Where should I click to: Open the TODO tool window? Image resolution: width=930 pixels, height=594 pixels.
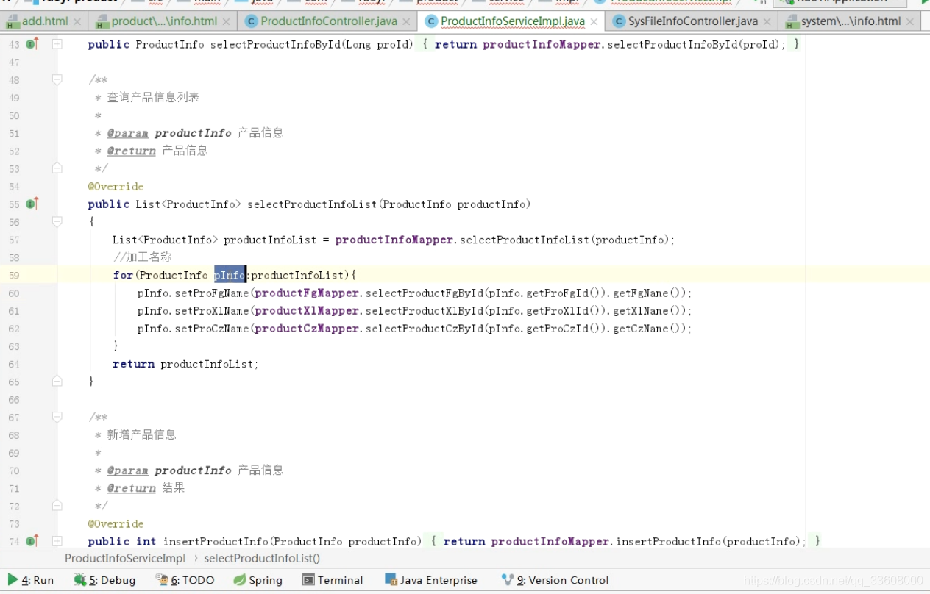pyautogui.click(x=185, y=580)
